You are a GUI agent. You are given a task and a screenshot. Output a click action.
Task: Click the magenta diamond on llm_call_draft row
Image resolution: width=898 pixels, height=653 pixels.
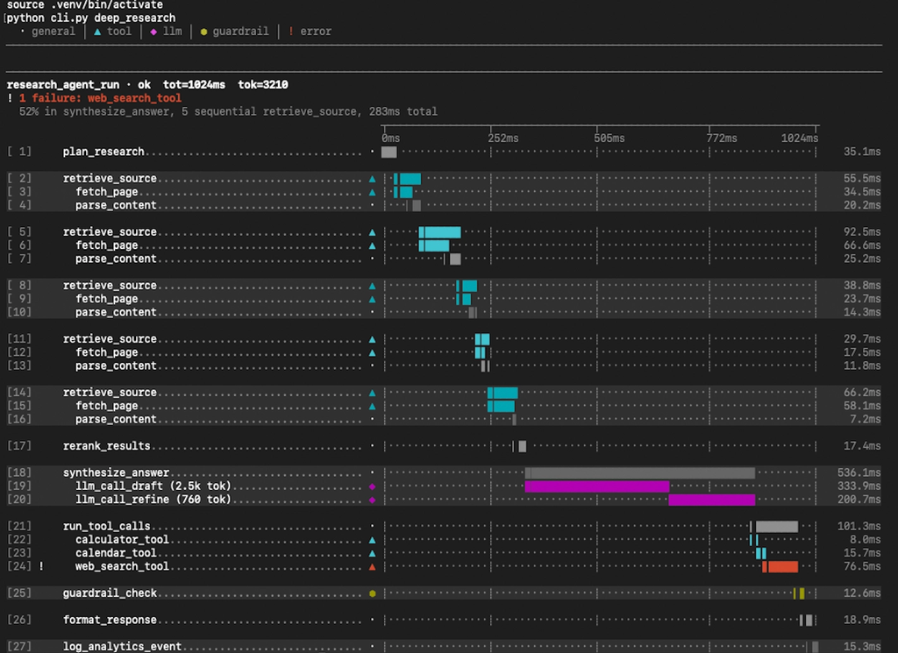(372, 486)
